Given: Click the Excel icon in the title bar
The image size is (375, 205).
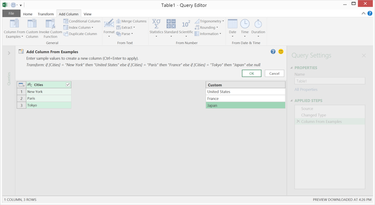Looking at the screenshot, I should (x=5, y=5).
